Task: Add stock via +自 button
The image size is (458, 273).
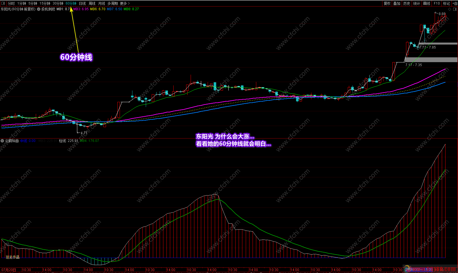Action: (455, 3)
